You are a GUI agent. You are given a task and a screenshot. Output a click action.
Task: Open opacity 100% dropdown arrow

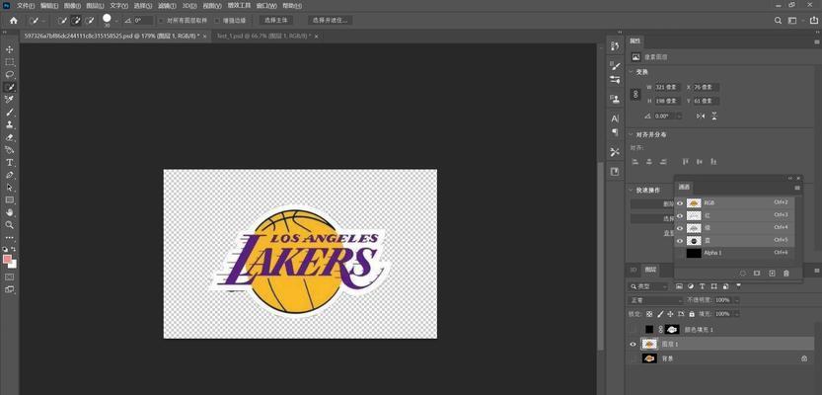point(736,300)
